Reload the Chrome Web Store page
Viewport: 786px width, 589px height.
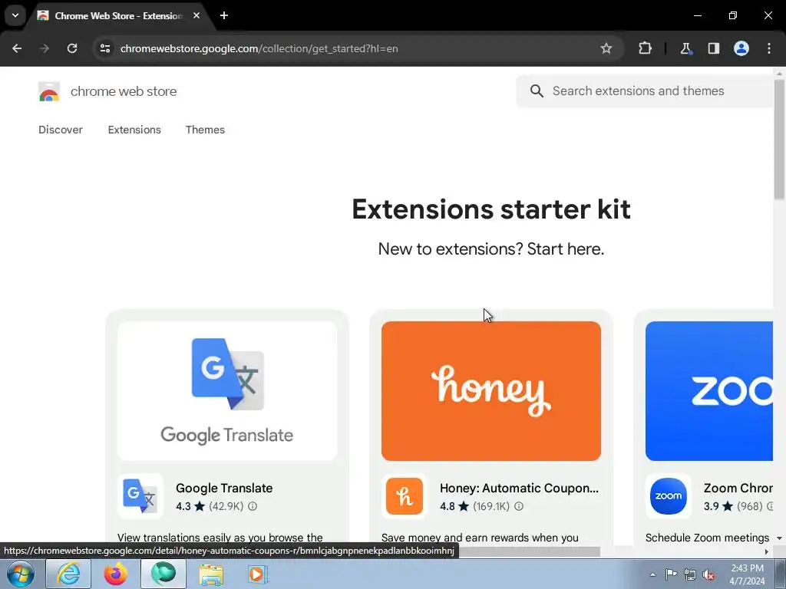coord(72,48)
